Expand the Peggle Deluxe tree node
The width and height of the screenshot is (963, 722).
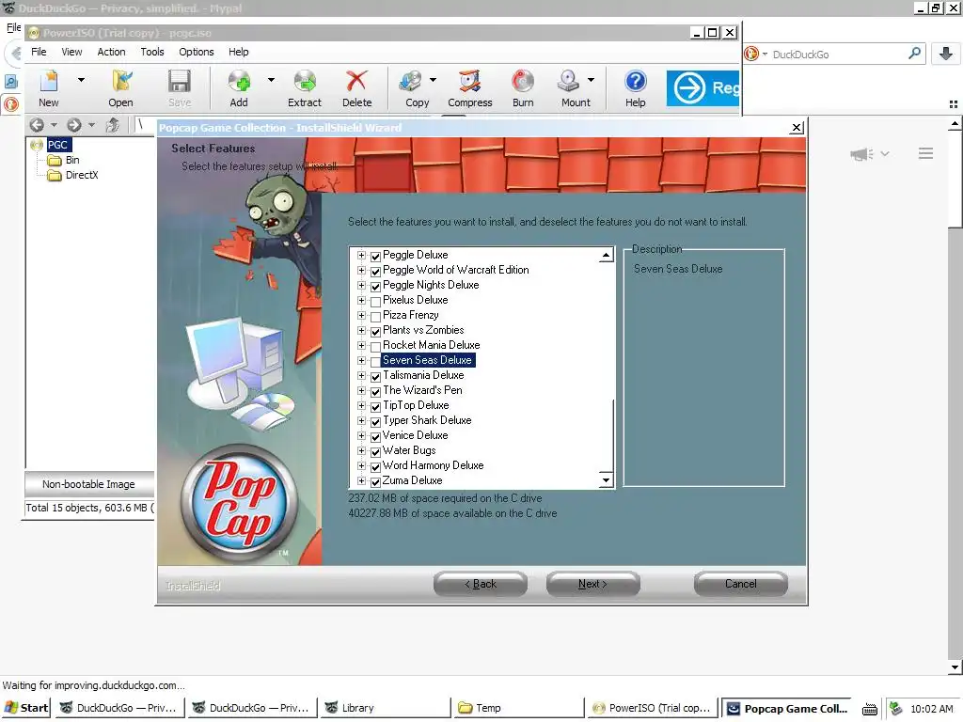pos(362,256)
